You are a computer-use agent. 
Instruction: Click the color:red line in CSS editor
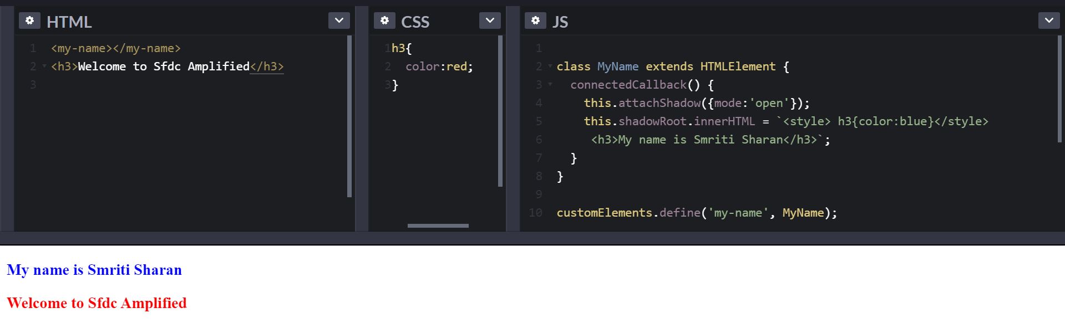pyautogui.click(x=439, y=66)
